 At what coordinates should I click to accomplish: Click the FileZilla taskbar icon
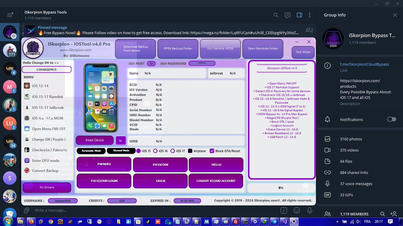[235, 222]
